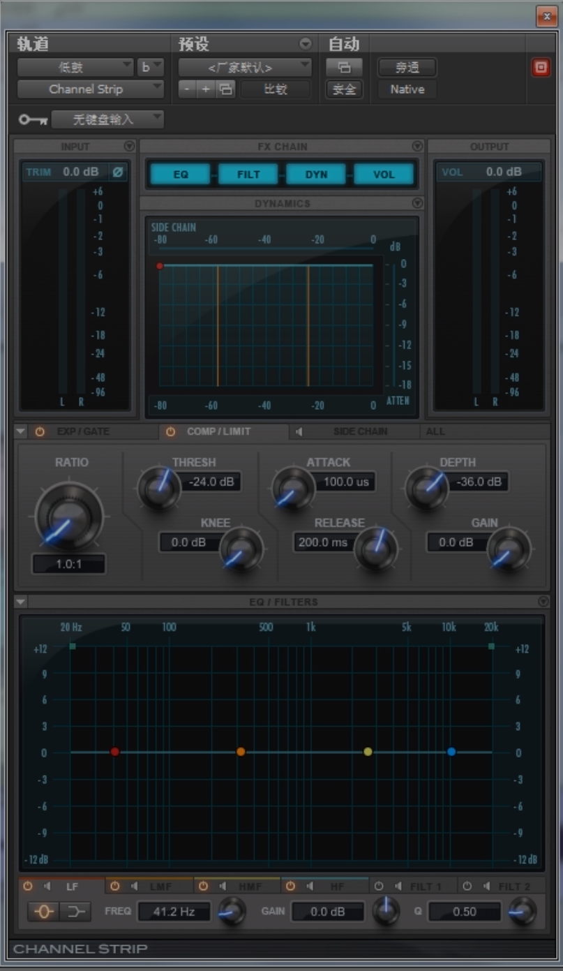Open the Channel Strip plugin selector dropdown
Image resolution: width=563 pixels, height=971 pixels.
90,89
